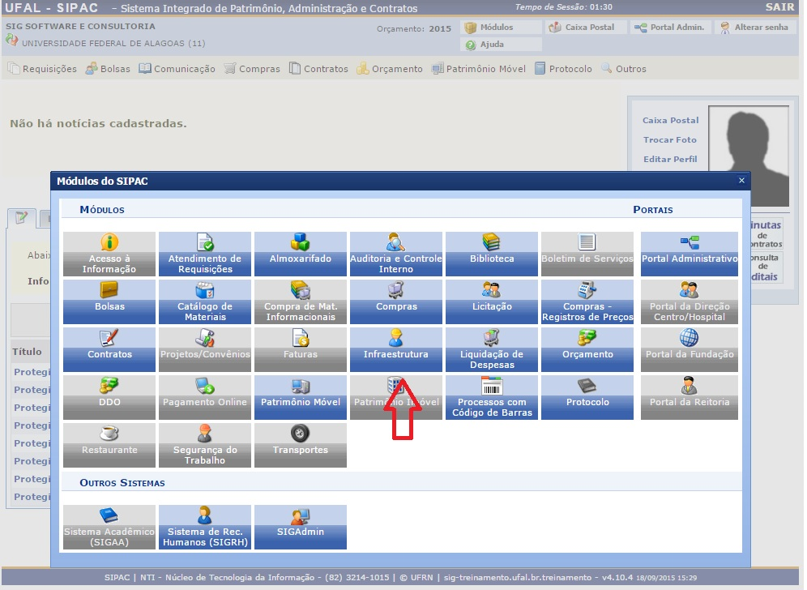Screen dimensions: 807x590
Task: Open the Infraestrutura module
Action: 396,349
